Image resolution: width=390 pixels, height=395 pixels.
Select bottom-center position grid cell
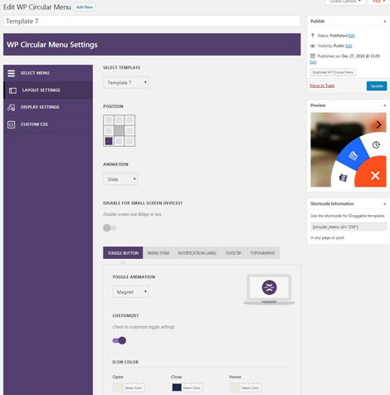click(119, 141)
